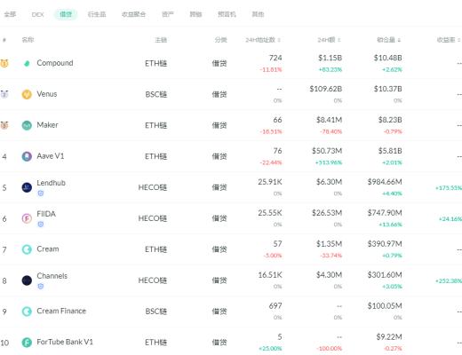
Task: Click rank number 4 beside Aave V1
Action: tap(4, 156)
